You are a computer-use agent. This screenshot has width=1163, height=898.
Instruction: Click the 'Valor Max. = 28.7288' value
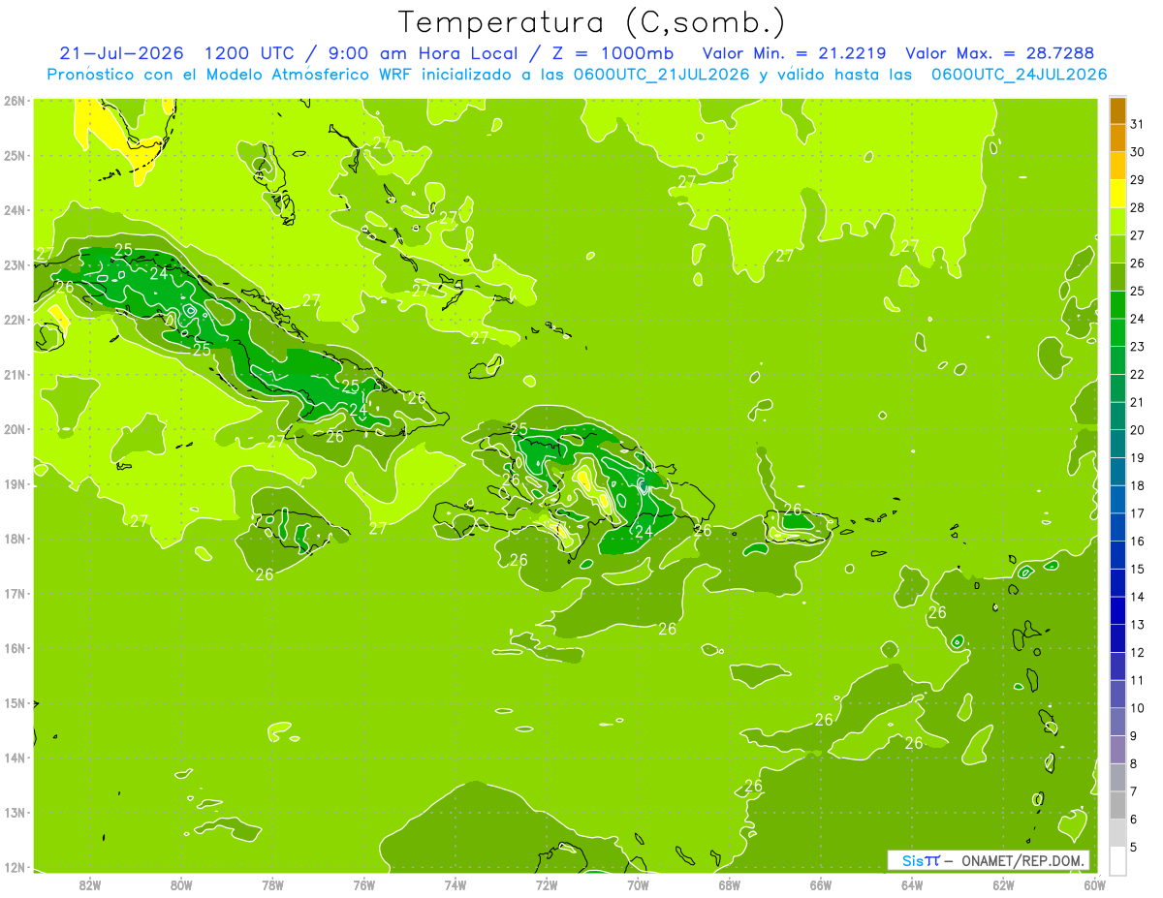[1000, 53]
